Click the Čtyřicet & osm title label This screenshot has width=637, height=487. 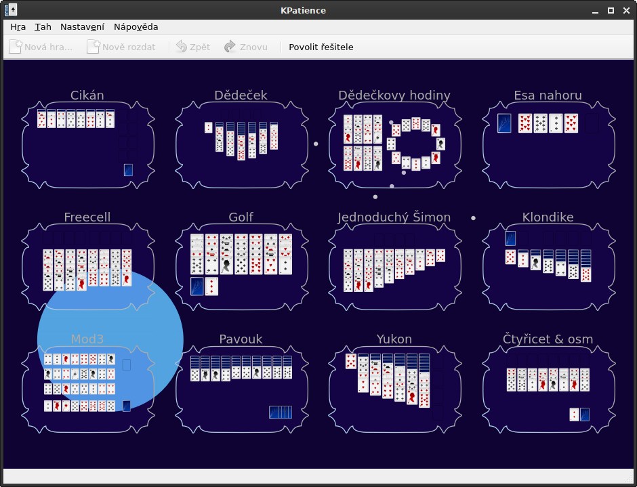click(548, 339)
